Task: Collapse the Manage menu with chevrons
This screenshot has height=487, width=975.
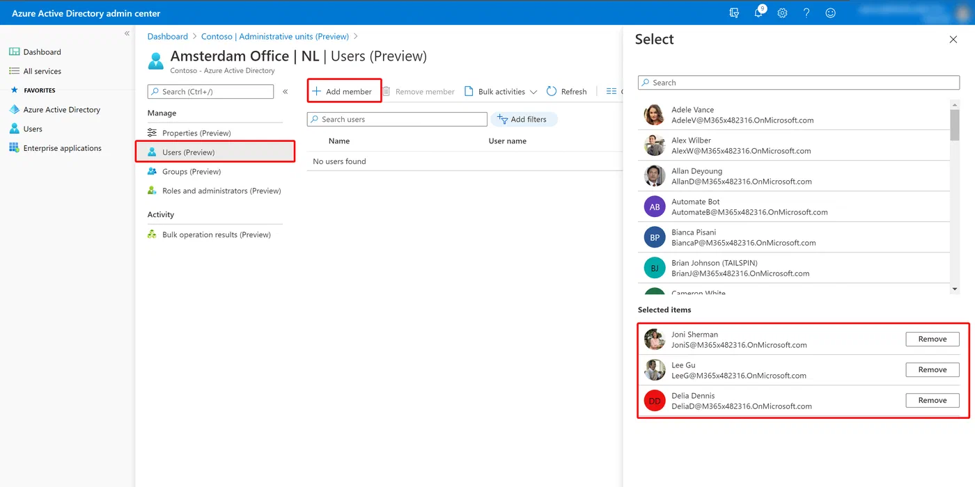Action: (x=286, y=91)
